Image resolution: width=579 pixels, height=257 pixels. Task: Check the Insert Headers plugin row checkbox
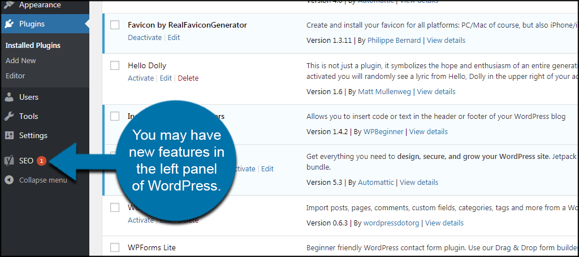pos(115,116)
